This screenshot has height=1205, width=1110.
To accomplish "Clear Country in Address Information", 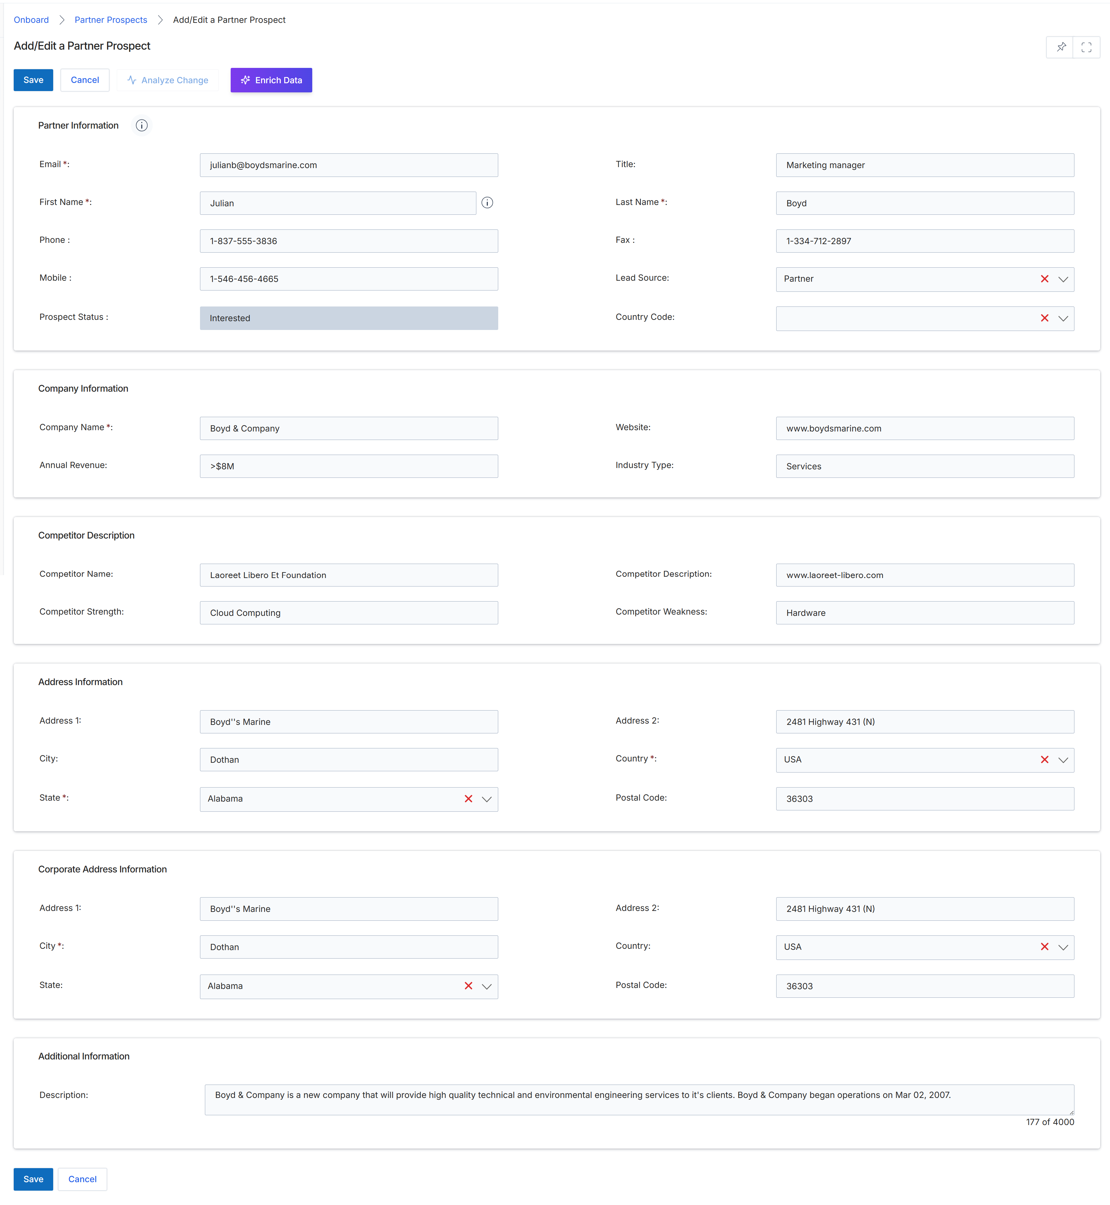I will tap(1044, 760).
